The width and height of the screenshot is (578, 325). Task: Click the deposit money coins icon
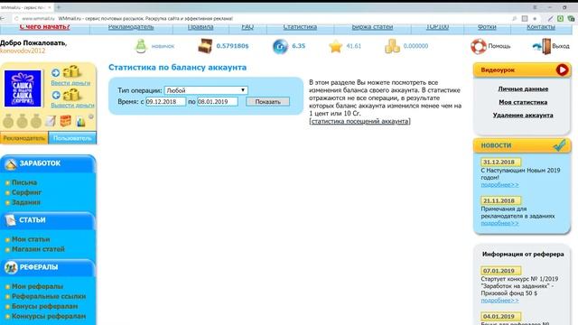(71, 72)
